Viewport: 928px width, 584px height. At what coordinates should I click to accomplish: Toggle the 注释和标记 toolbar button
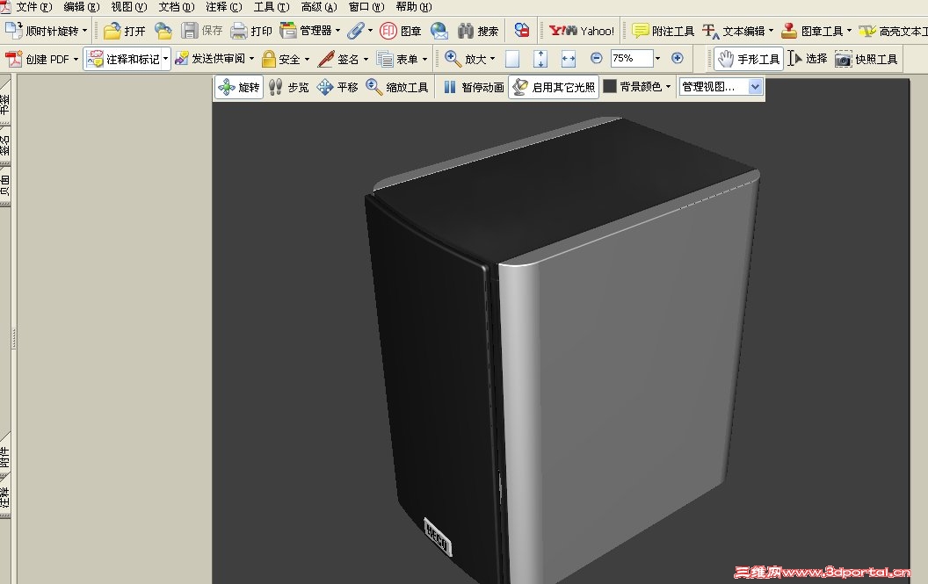point(122,59)
